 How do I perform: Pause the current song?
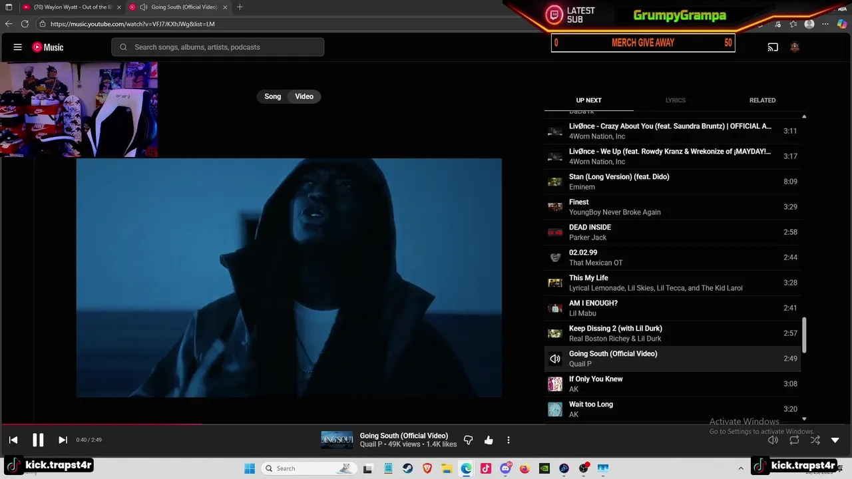(38, 440)
